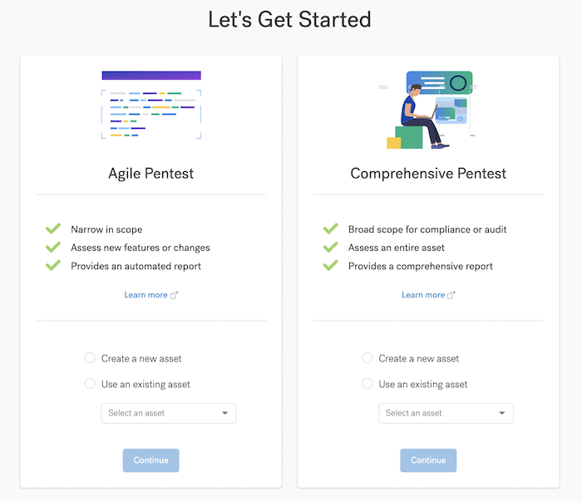Open the Comprehensive Pentest asset dropdown

pyautogui.click(x=446, y=413)
